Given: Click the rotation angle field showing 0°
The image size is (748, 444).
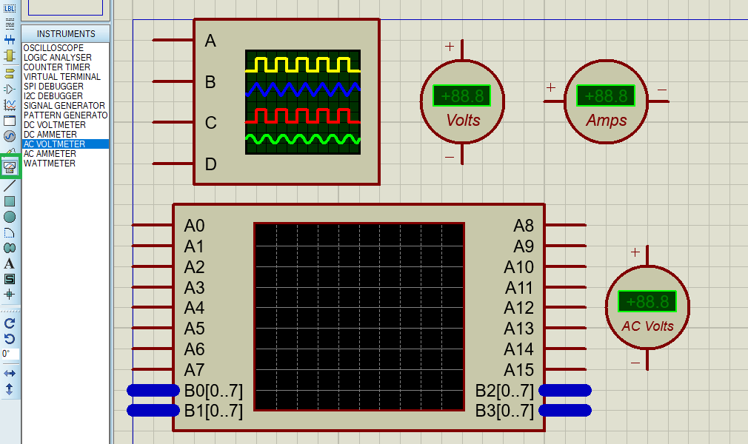Looking at the screenshot, I should click(x=10, y=354).
